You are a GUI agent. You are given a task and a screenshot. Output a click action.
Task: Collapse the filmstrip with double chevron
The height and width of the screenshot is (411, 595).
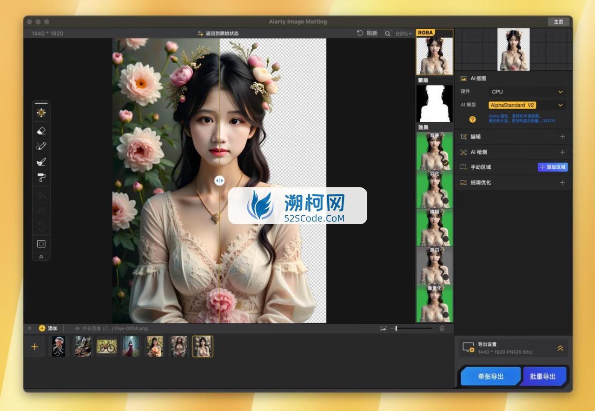[30, 328]
